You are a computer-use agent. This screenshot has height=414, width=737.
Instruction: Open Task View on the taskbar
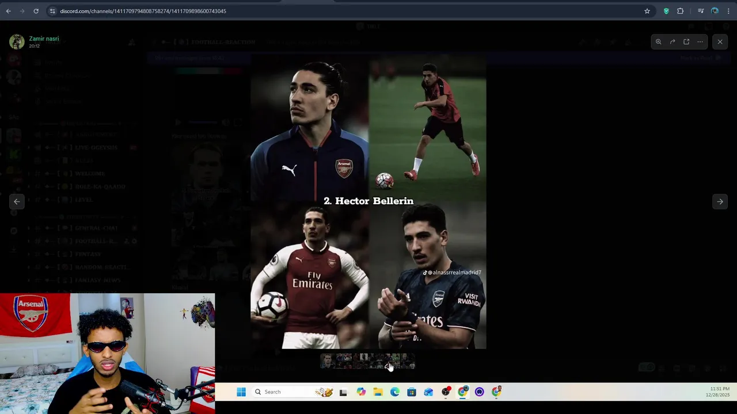coord(343,392)
